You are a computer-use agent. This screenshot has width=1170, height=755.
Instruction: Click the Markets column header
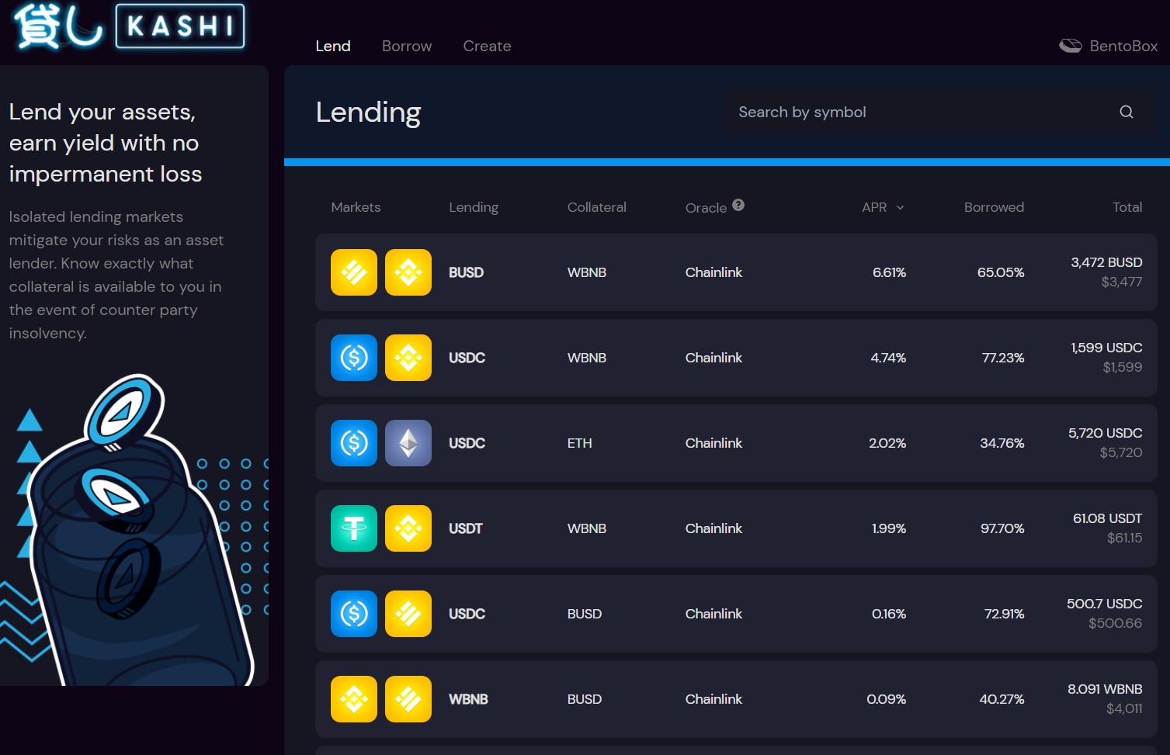[356, 207]
